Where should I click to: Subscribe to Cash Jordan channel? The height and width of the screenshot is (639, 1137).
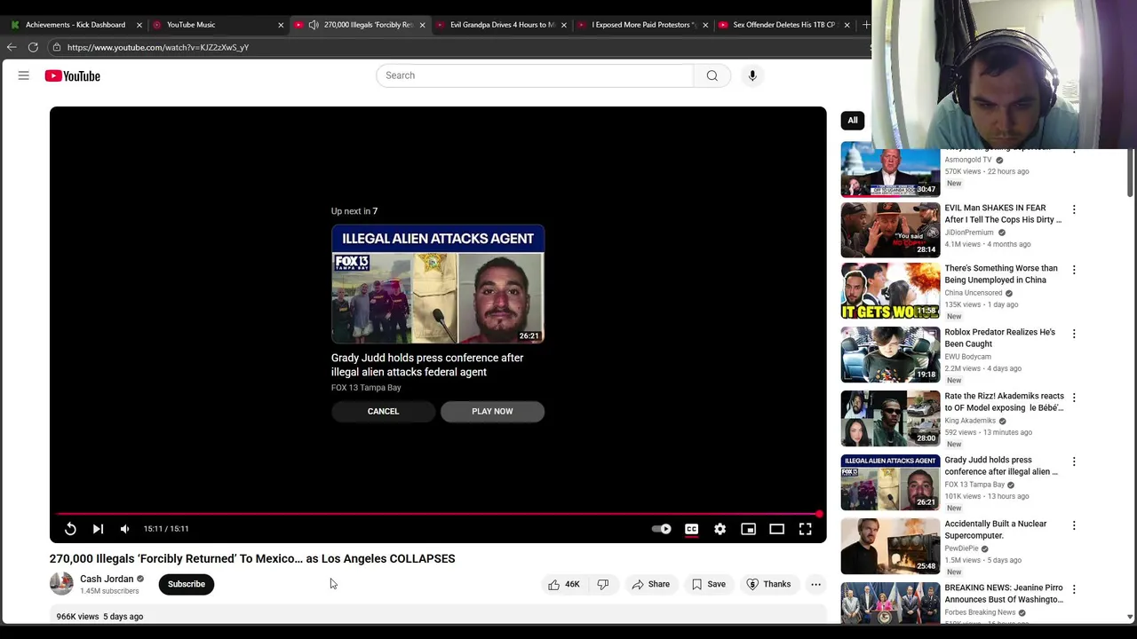click(187, 584)
